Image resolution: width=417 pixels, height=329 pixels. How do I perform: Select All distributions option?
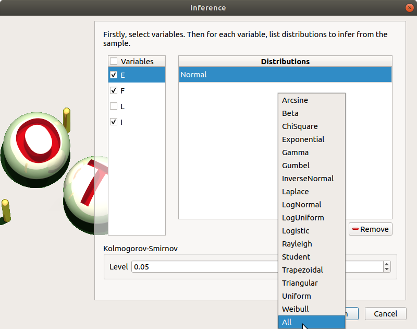coord(287,322)
